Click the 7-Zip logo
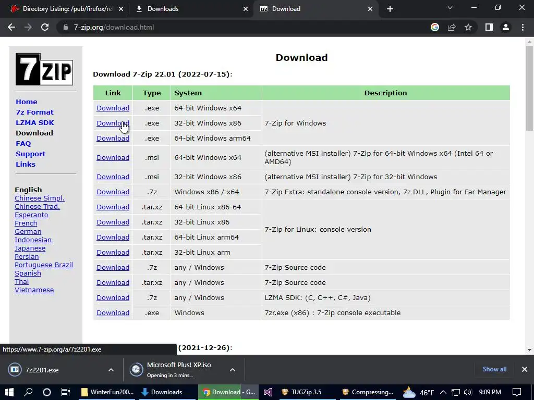Screen dimensions: 534x400 [x=44, y=69]
